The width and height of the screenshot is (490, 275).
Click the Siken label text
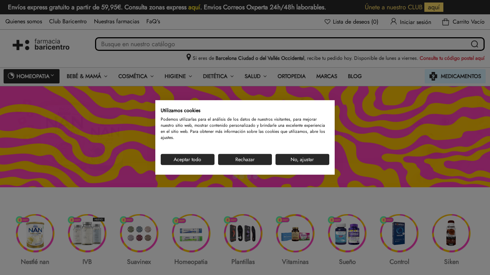(x=451, y=262)
